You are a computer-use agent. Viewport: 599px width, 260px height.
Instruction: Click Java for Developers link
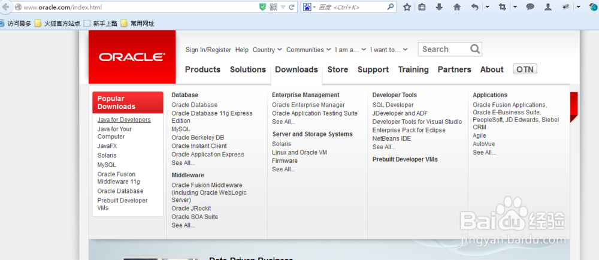pyautogui.click(x=124, y=120)
